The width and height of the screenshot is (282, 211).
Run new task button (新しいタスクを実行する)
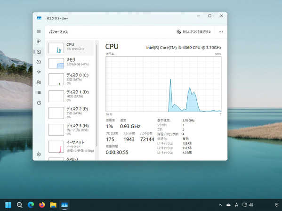coord(193,32)
